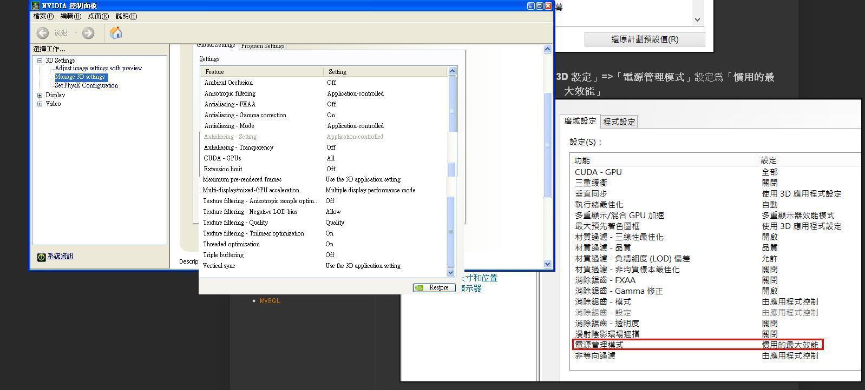Select Set PhysX Configuration tree item
Screen dimensions: 865x390
pyautogui.click(x=86, y=85)
